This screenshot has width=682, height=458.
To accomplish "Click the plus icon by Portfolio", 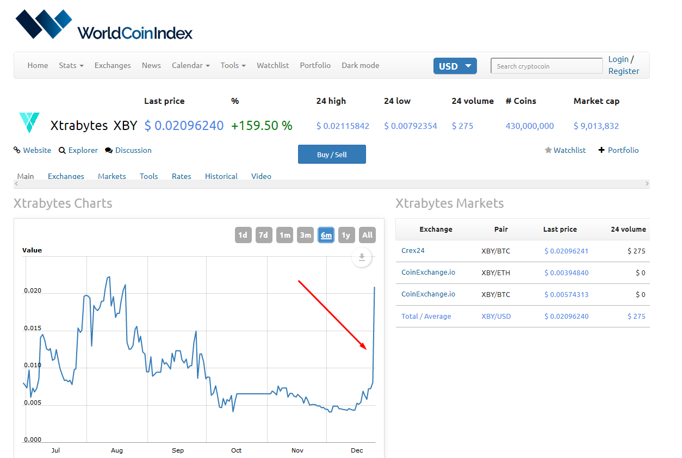I will (602, 150).
